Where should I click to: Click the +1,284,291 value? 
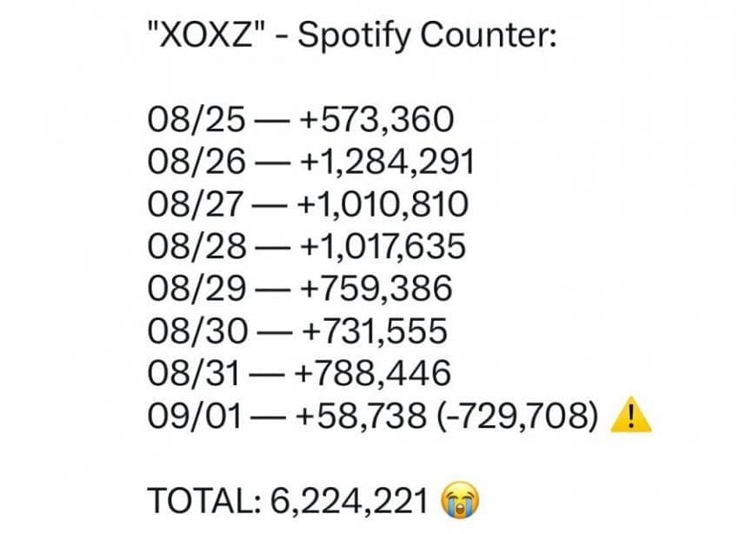point(387,162)
